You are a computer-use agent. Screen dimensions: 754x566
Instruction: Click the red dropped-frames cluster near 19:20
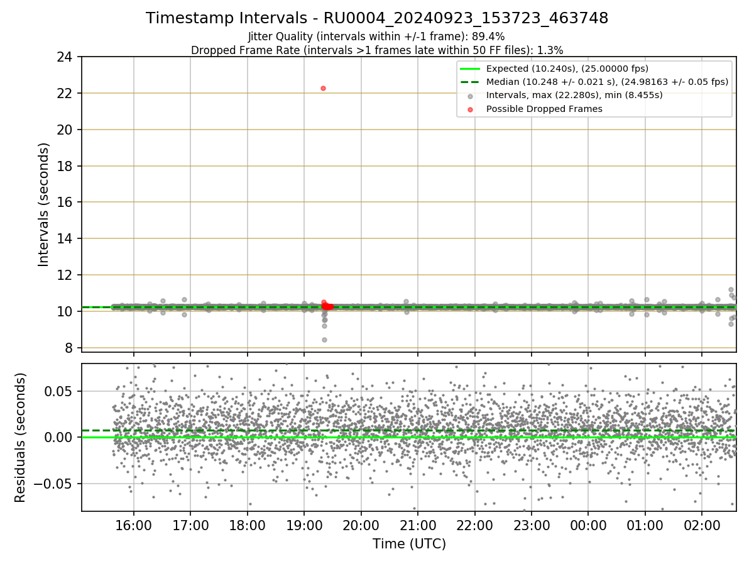[327, 306]
